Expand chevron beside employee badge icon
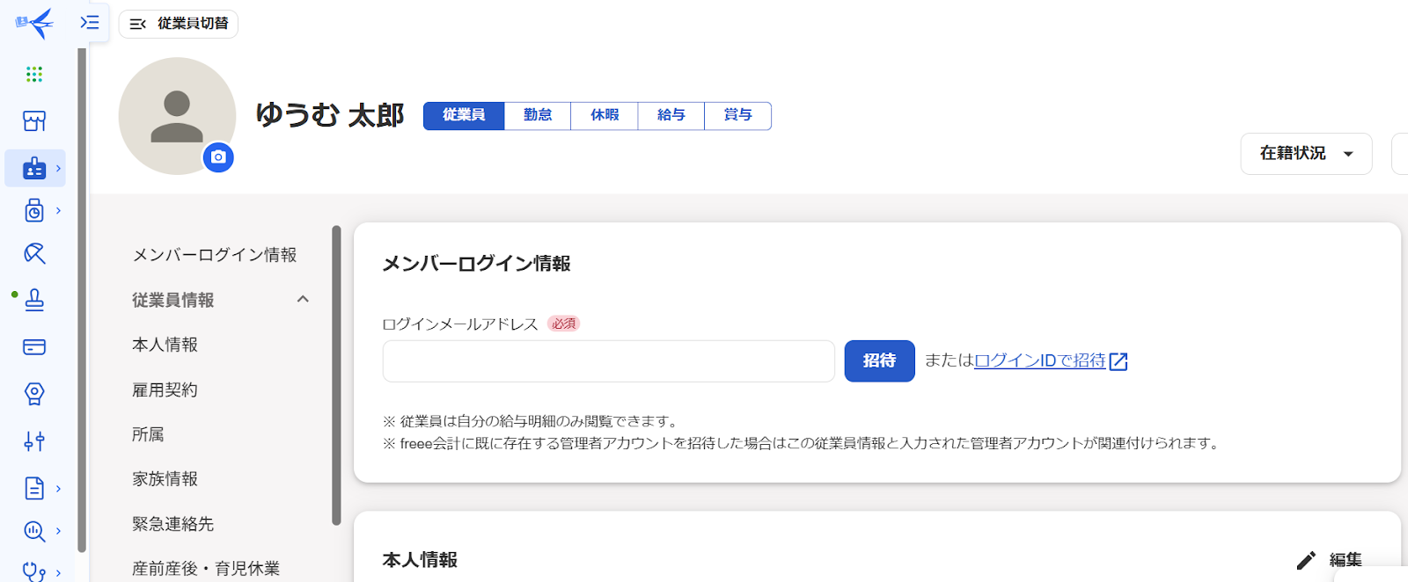 (59, 168)
